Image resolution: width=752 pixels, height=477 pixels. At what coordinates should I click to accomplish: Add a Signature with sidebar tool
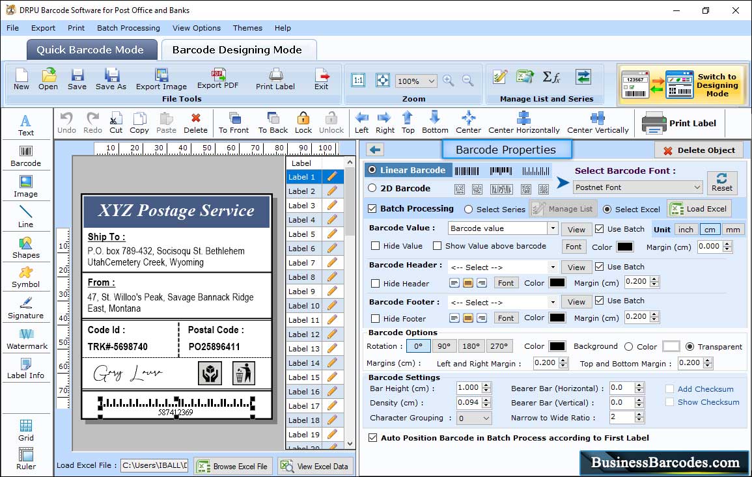[26, 308]
